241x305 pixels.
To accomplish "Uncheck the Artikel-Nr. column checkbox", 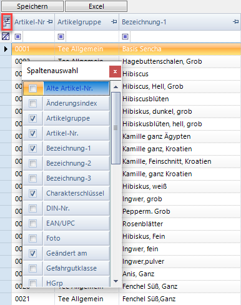I will click(x=32, y=133).
